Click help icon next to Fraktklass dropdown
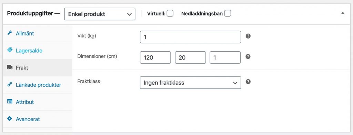Screen dimensions: 353x135 tap(248, 82)
